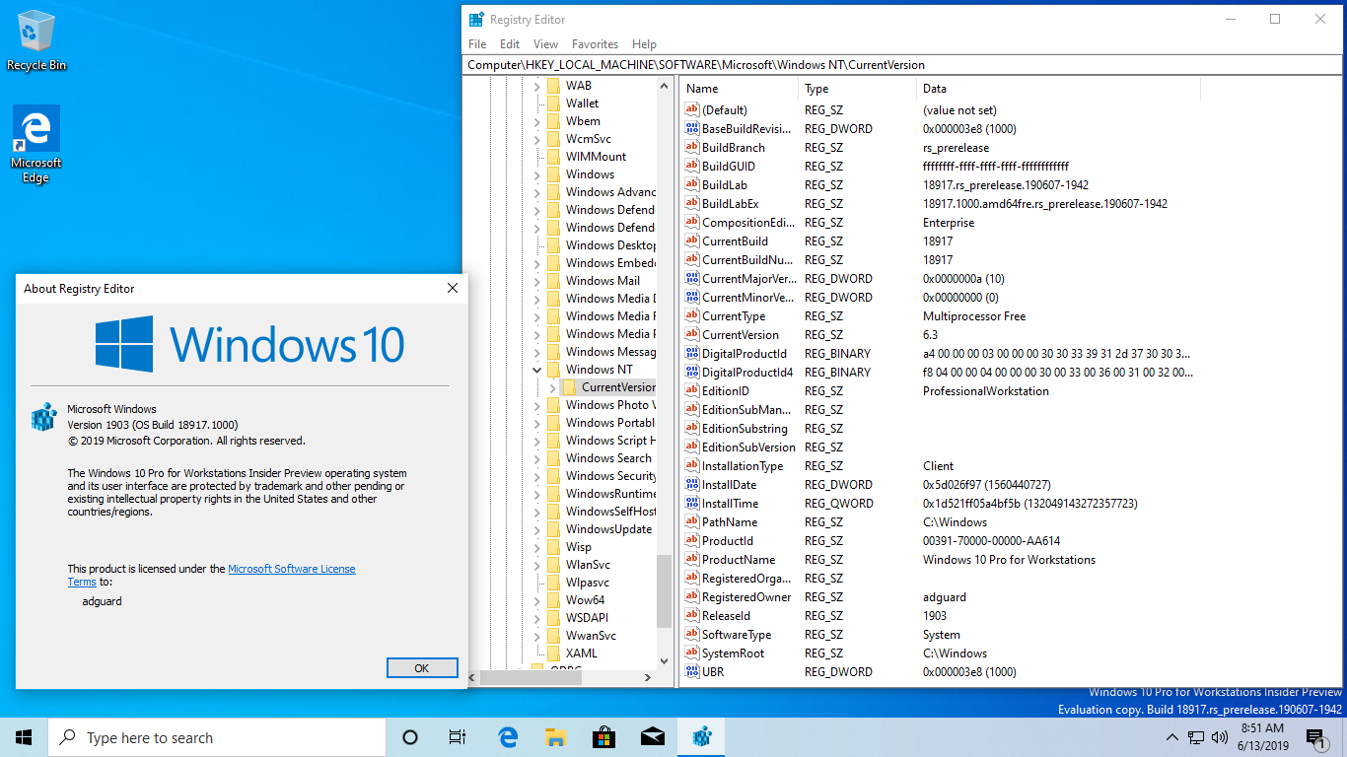This screenshot has width=1347, height=757.
Task: Expand the WcmSvc tree node
Action: point(537,139)
